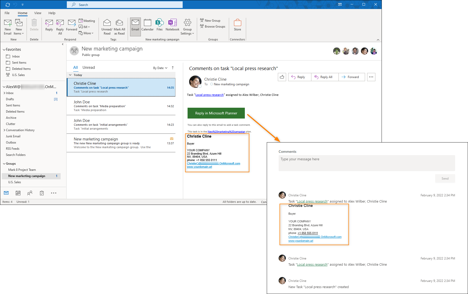Image resolution: width=468 pixels, height=294 pixels.
Task: Open the More dropdown in Respond group
Action: tap(86, 33)
